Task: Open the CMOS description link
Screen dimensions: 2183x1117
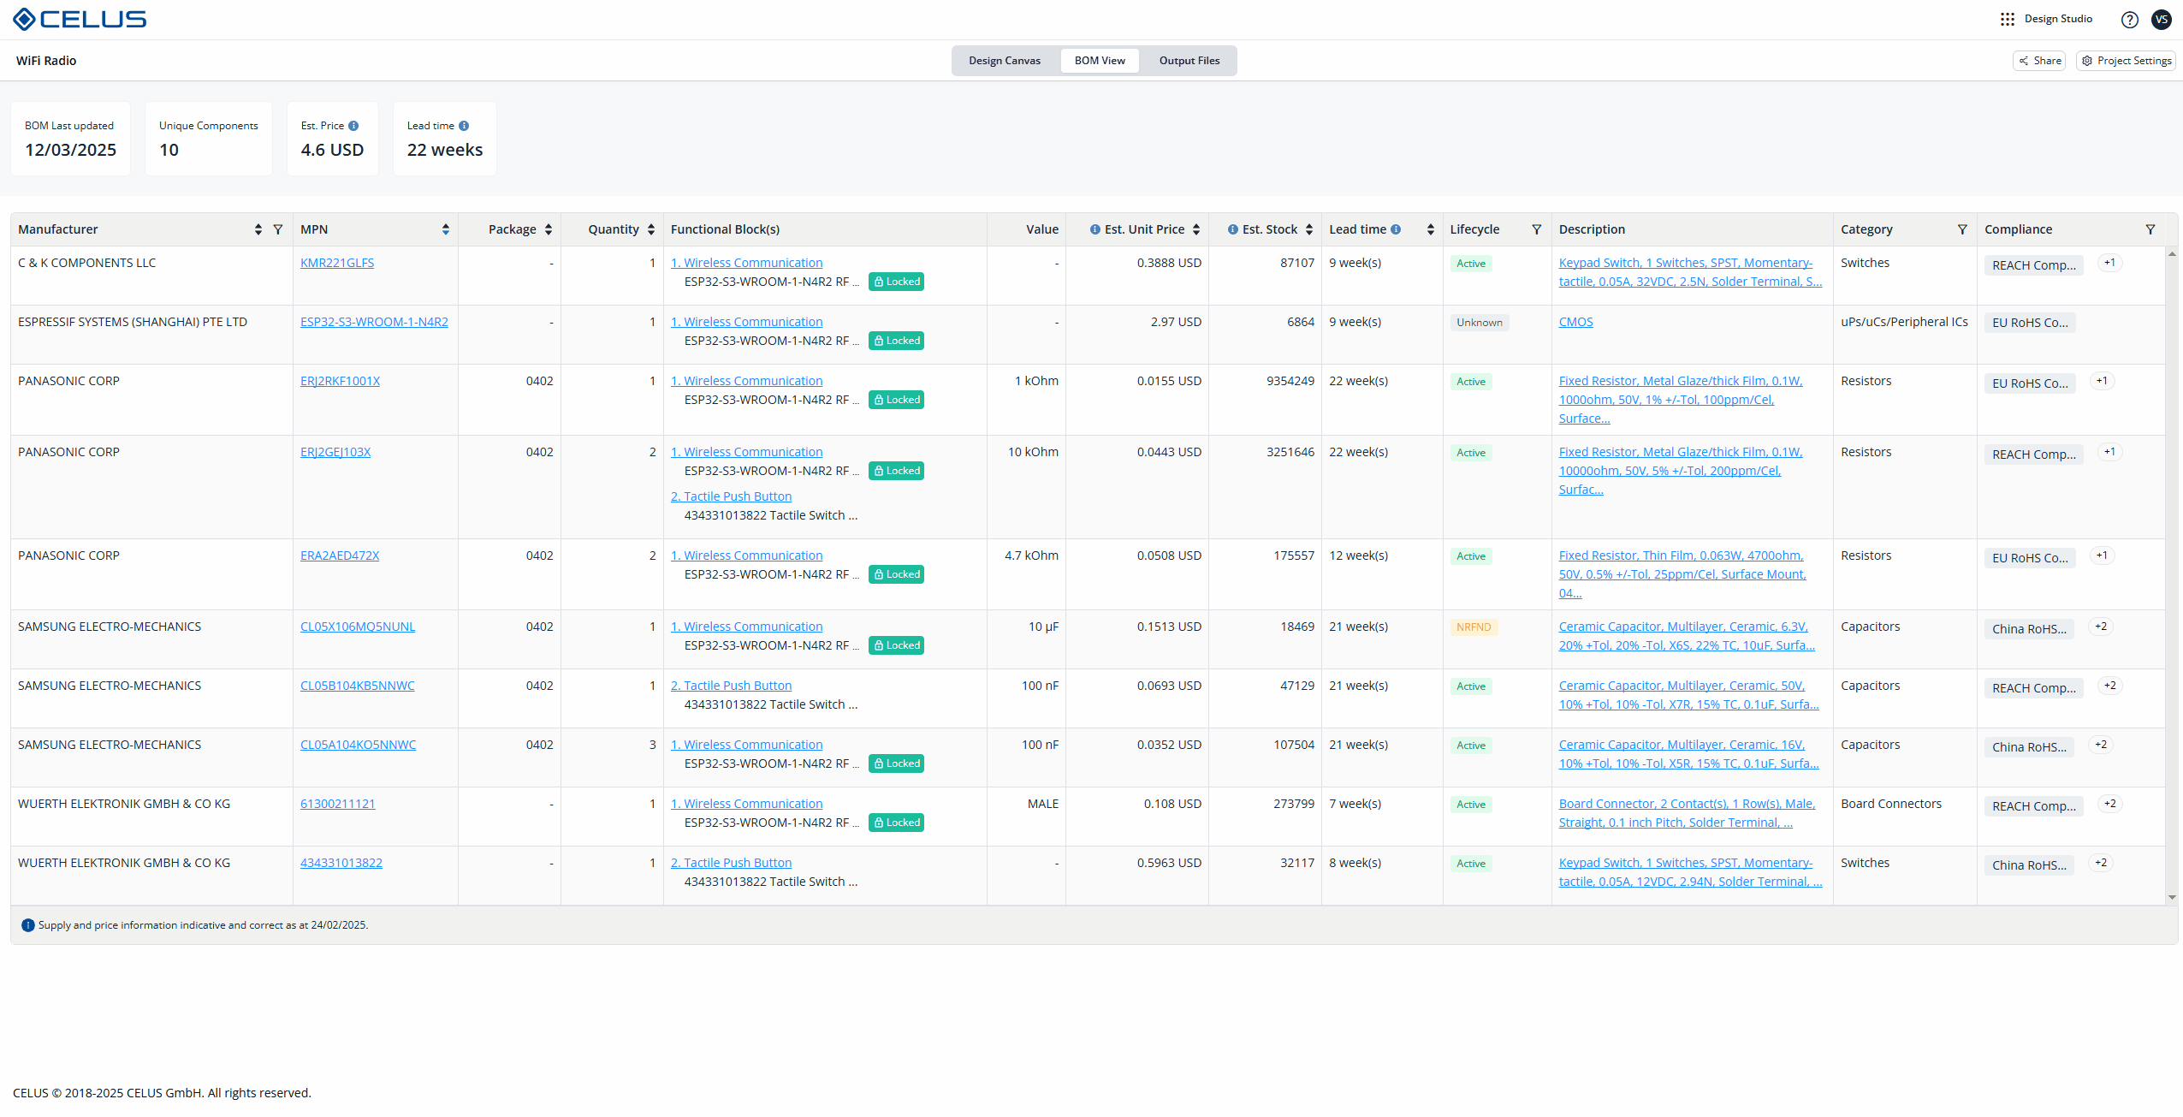Action: click(1575, 322)
